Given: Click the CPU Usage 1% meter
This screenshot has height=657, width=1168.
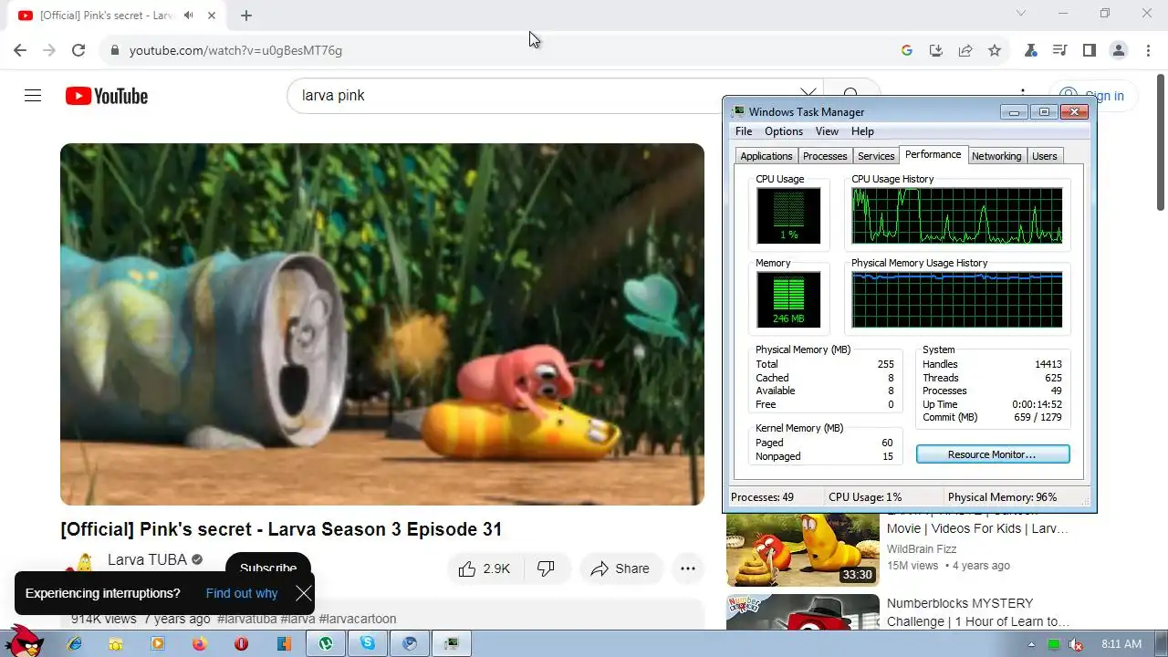Looking at the screenshot, I should click(x=788, y=215).
